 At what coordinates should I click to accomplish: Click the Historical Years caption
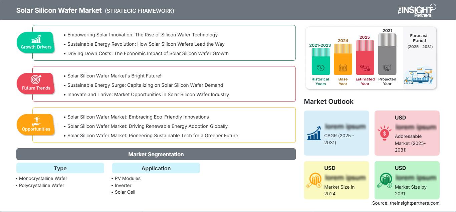click(320, 81)
